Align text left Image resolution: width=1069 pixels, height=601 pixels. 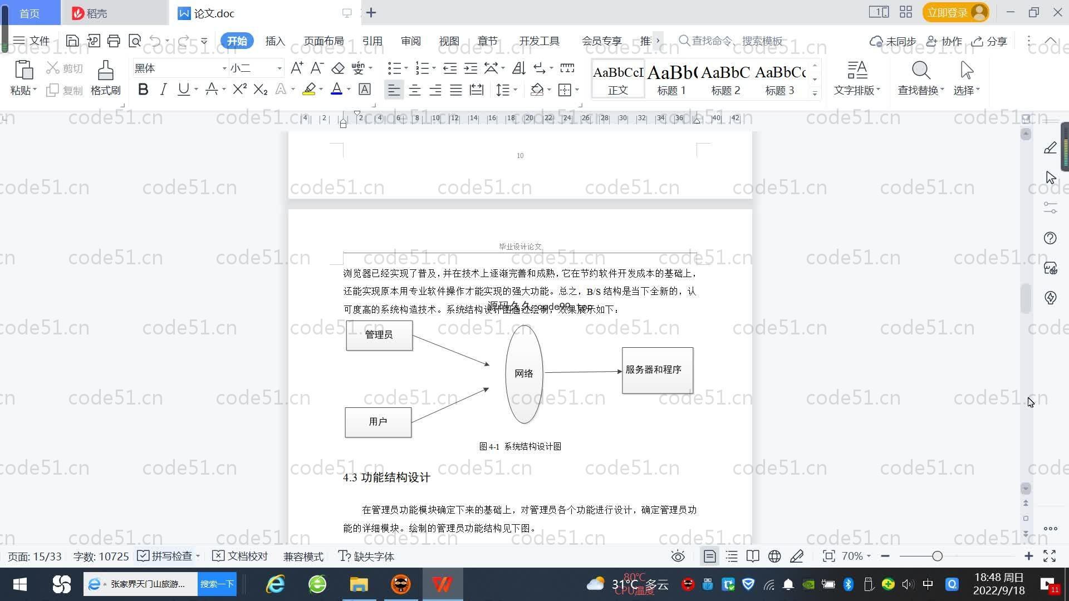(x=394, y=90)
